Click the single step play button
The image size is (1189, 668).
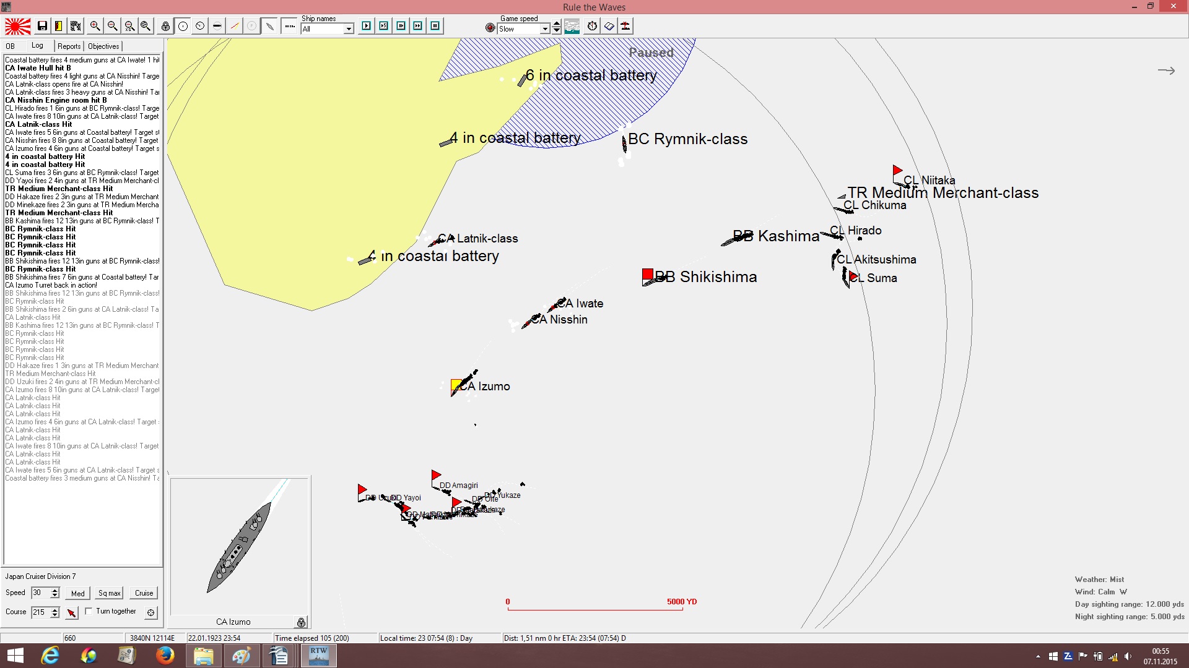(367, 26)
